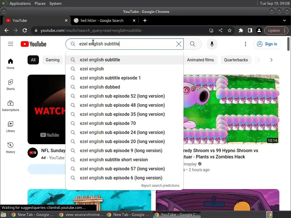Viewport: 291px width, 218px height.
Task: Pick 'ezel english sub episode 6 (long version)'
Action: (x=124, y=178)
